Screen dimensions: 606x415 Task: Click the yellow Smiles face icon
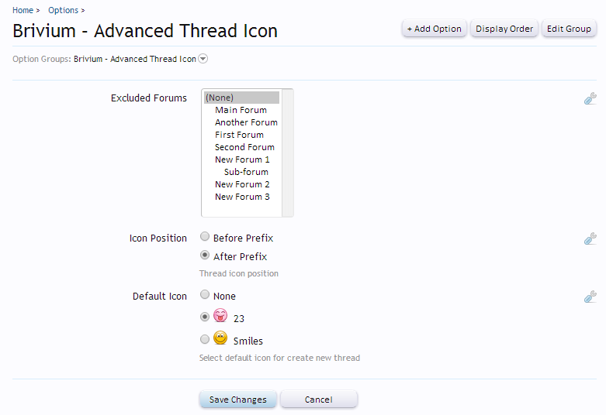coord(220,338)
